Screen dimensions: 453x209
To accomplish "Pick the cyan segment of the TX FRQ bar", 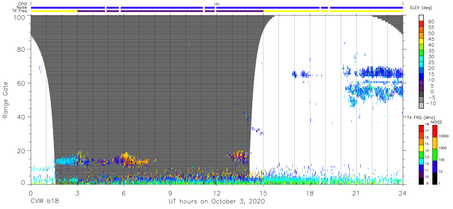I will 421,161.
